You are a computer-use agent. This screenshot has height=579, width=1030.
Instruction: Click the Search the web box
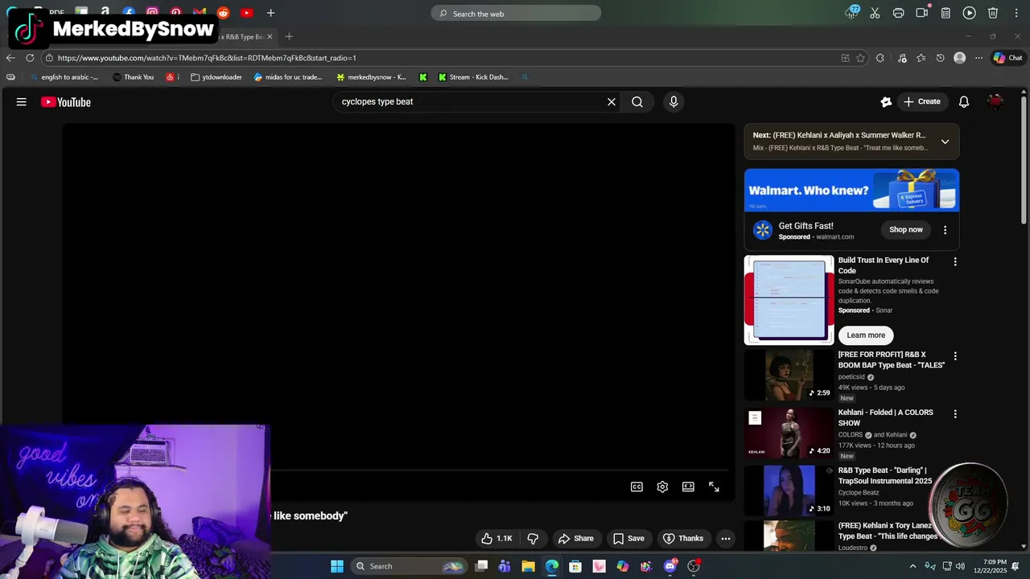[516, 13]
